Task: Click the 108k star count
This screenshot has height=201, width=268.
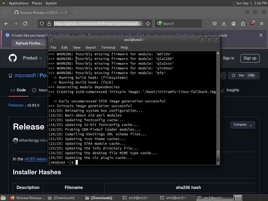Action: click(251, 75)
